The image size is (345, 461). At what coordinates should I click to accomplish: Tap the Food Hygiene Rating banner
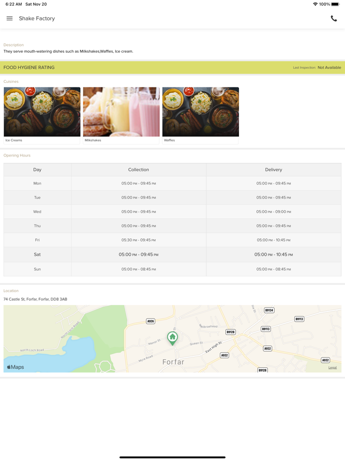(172, 67)
